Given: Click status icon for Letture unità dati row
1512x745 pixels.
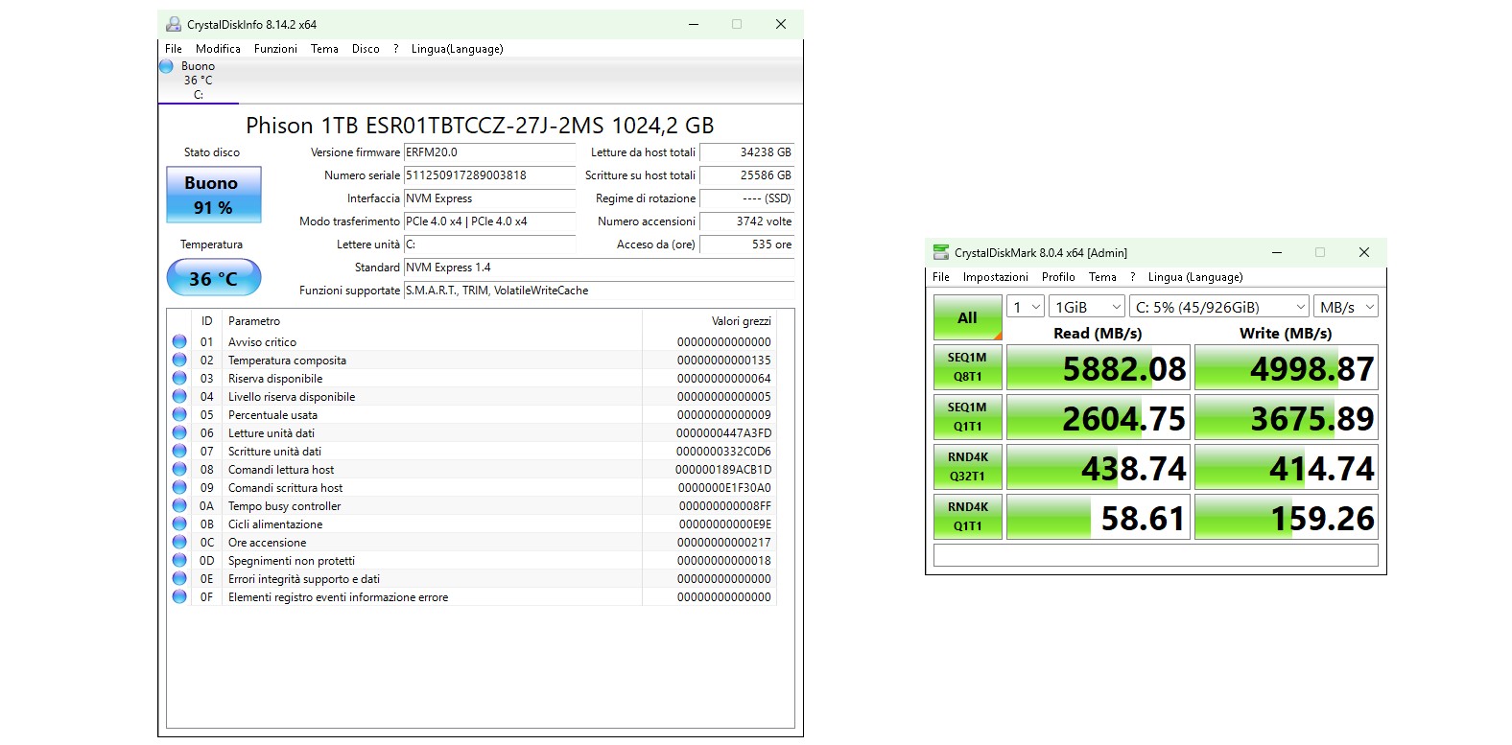Looking at the screenshot, I should [179, 432].
